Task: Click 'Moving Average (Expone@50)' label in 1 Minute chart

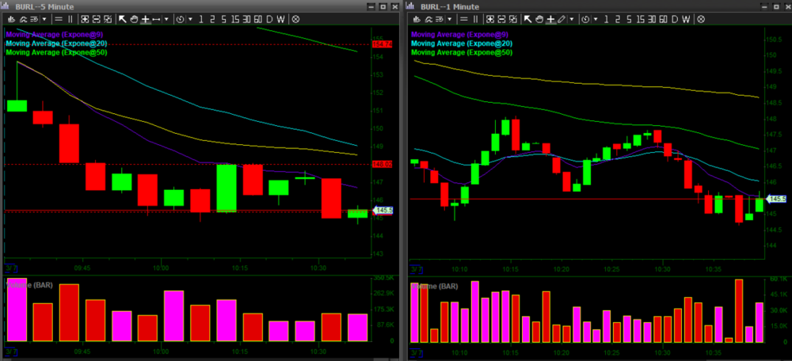Action: (x=462, y=52)
